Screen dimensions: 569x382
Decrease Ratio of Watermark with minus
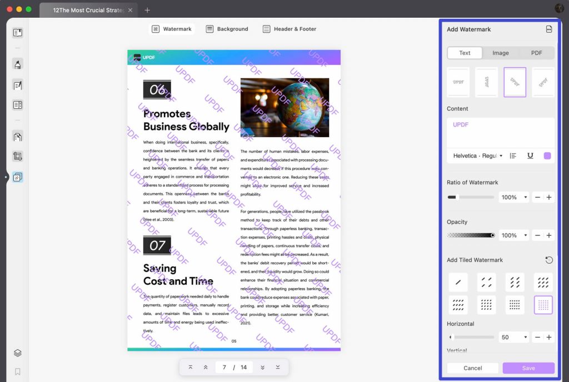click(x=537, y=198)
